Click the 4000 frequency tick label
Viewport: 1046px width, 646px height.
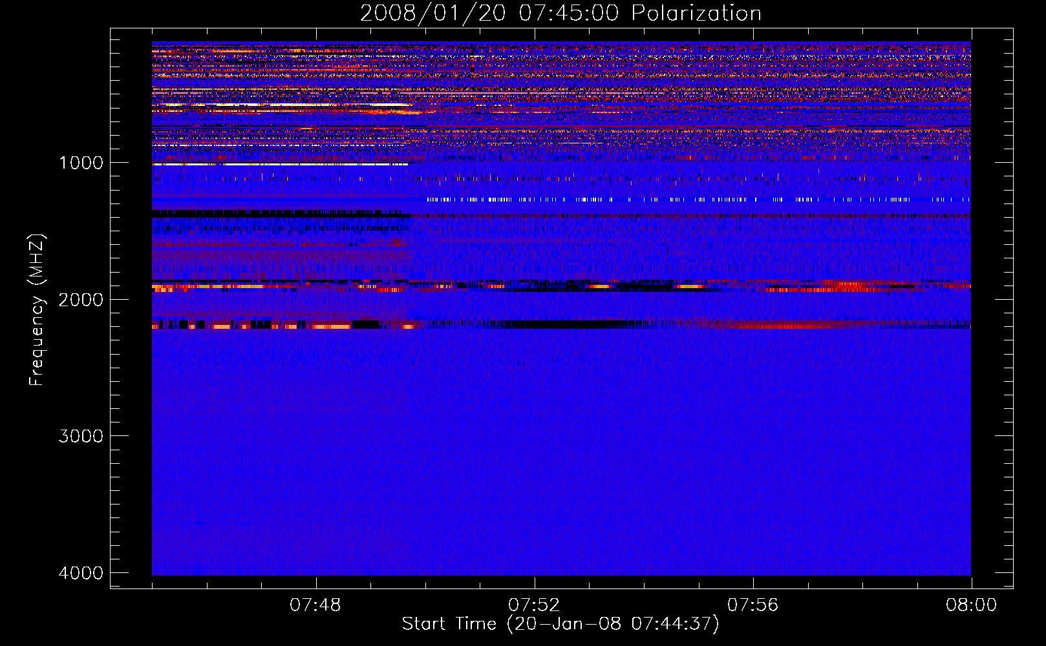[x=81, y=573]
